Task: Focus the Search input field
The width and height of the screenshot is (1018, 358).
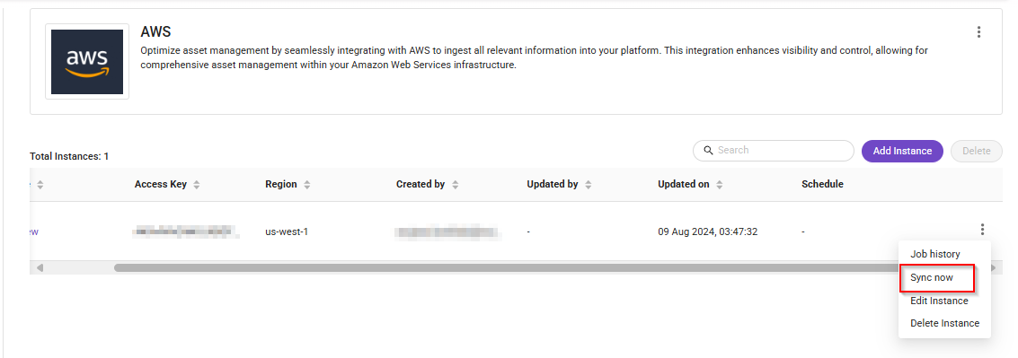Action: [x=774, y=151]
